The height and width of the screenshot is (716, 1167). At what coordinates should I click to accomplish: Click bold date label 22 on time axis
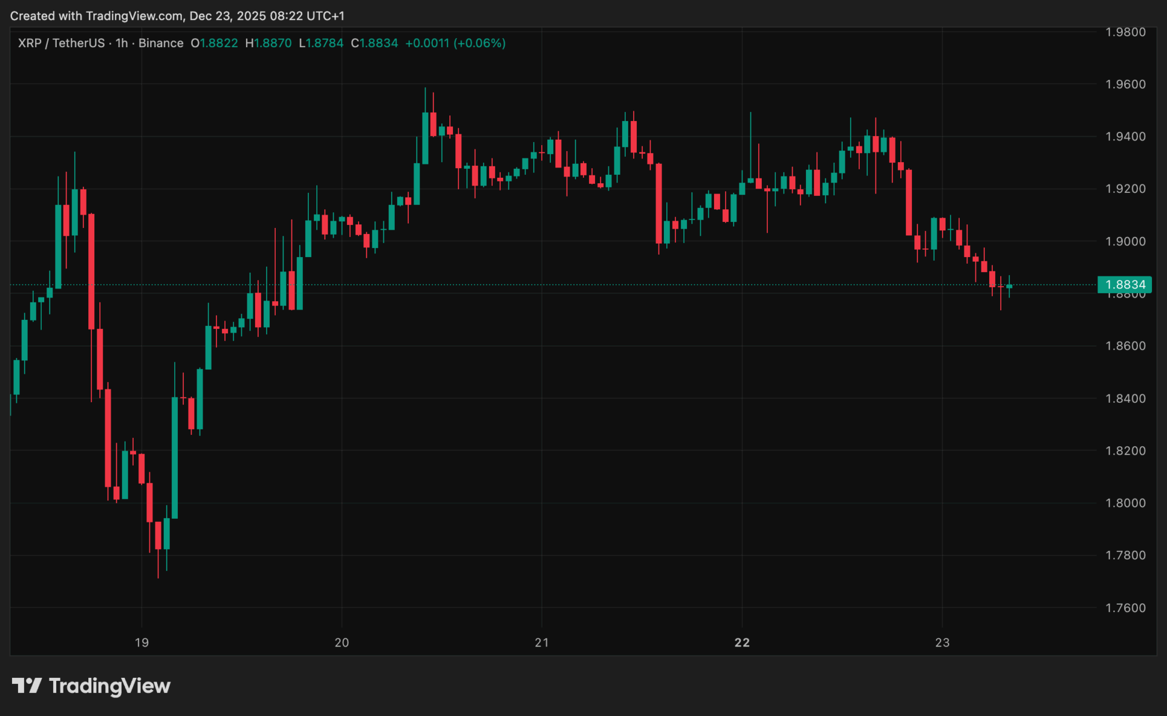pos(742,642)
